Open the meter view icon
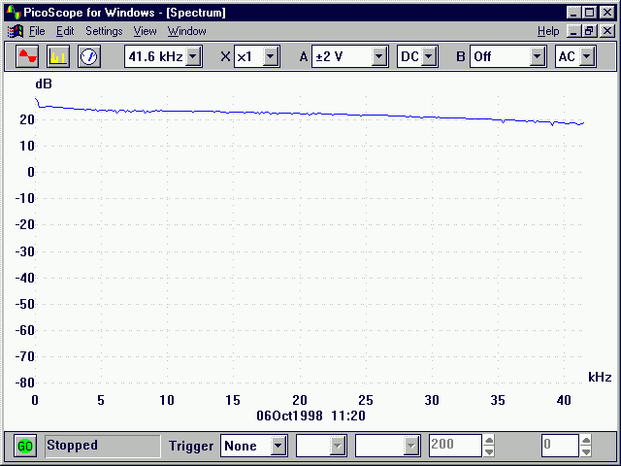The width and height of the screenshot is (621, 466). tap(88, 56)
